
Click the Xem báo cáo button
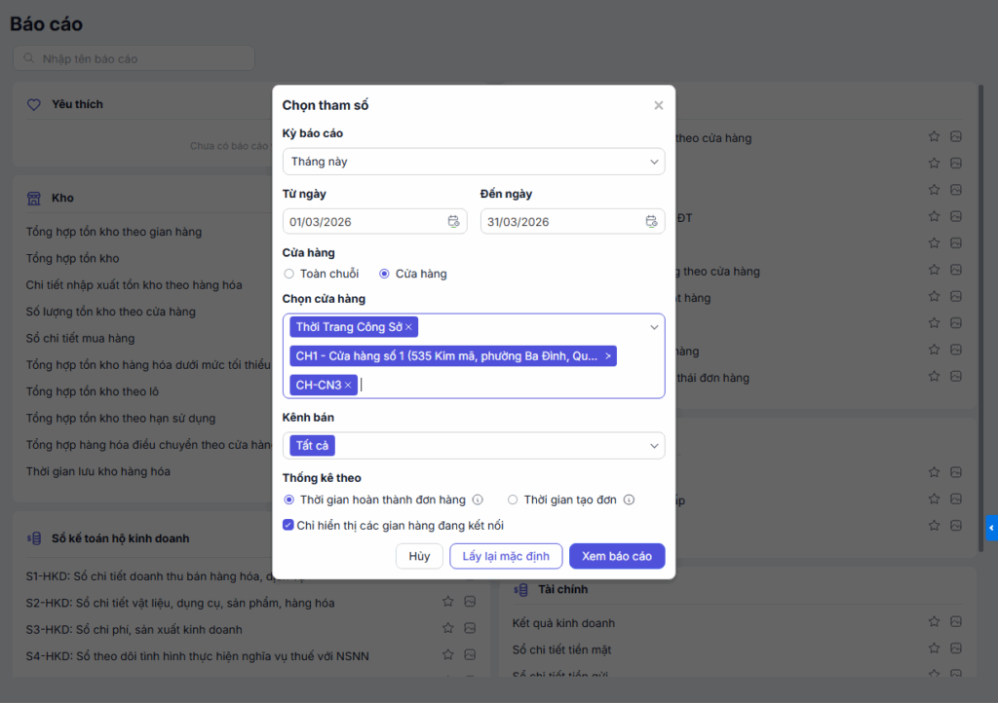[x=616, y=556]
